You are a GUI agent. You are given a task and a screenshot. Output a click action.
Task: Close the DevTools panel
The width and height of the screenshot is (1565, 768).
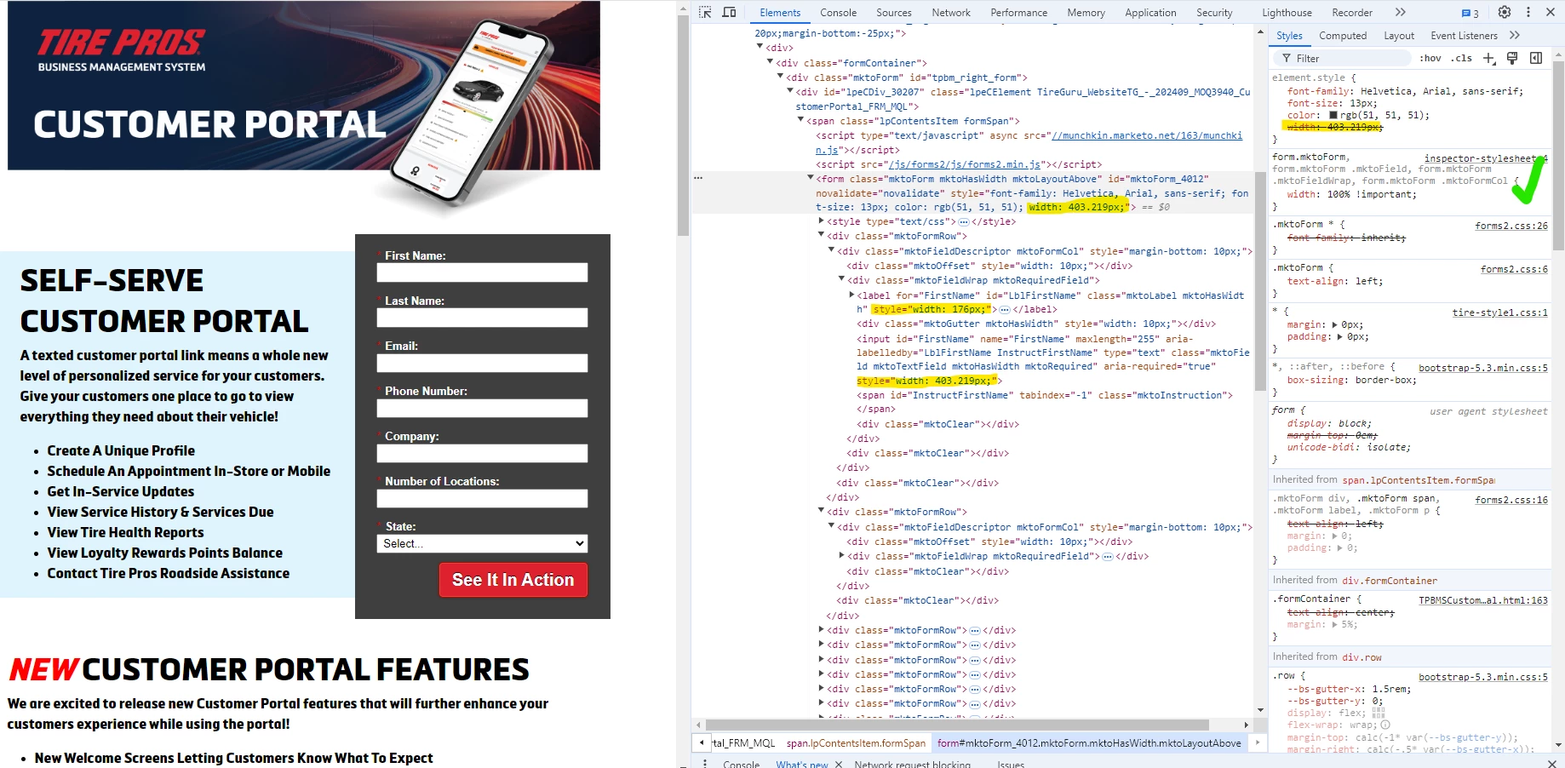click(x=1551, y=12)
